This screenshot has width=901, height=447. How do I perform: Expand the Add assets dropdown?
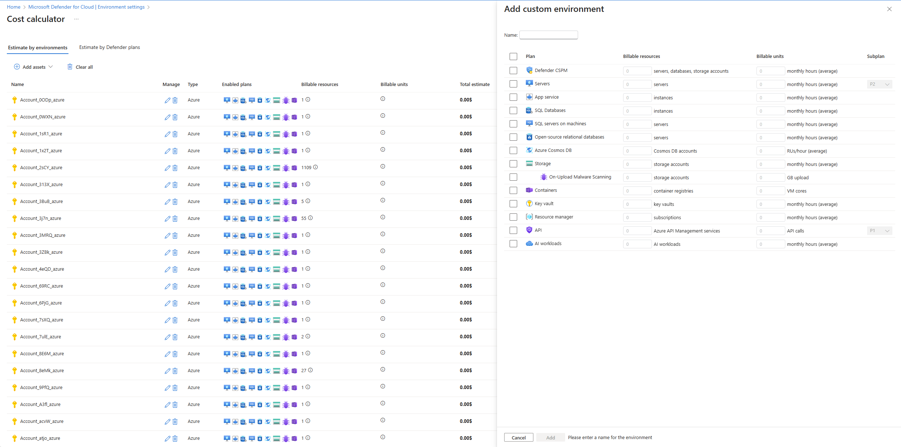pos(34,67)
